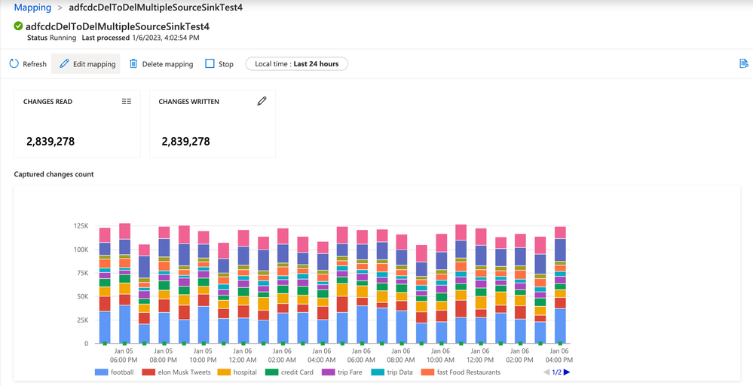Image resolution: width=753 pixels, height=386 pixels.
Task: Toggle the credit Card legend swatch
Action: pyautogui.click(x=272, y=372)
